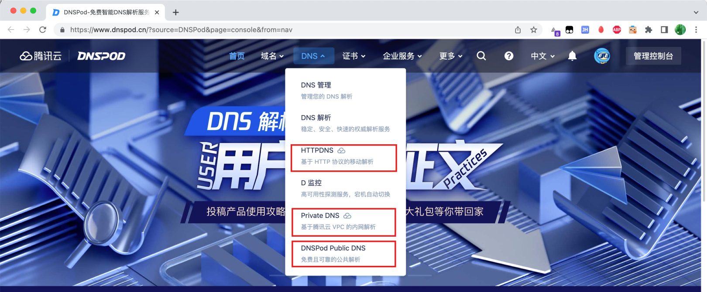707x292 pixels.
Task: Collapse the DNS dropdown menu
Action: [313, 56]
